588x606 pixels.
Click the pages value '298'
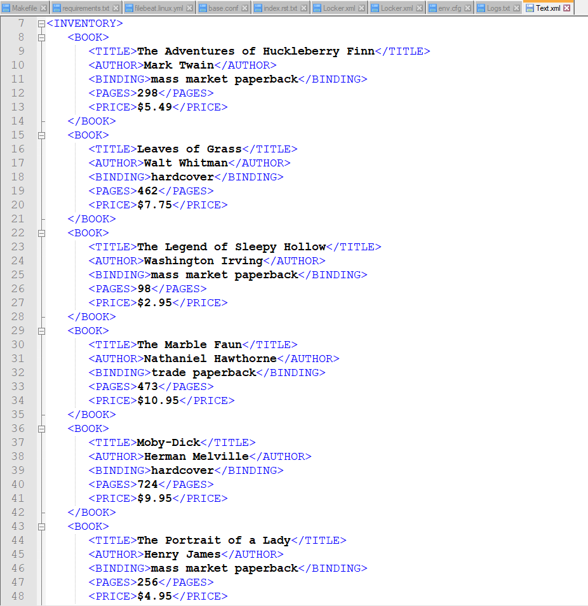coord(147,93)
